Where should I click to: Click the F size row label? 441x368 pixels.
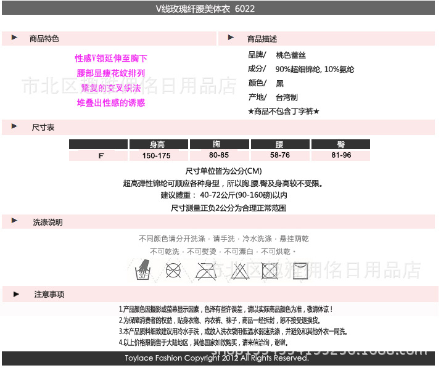tap(101, 155)
